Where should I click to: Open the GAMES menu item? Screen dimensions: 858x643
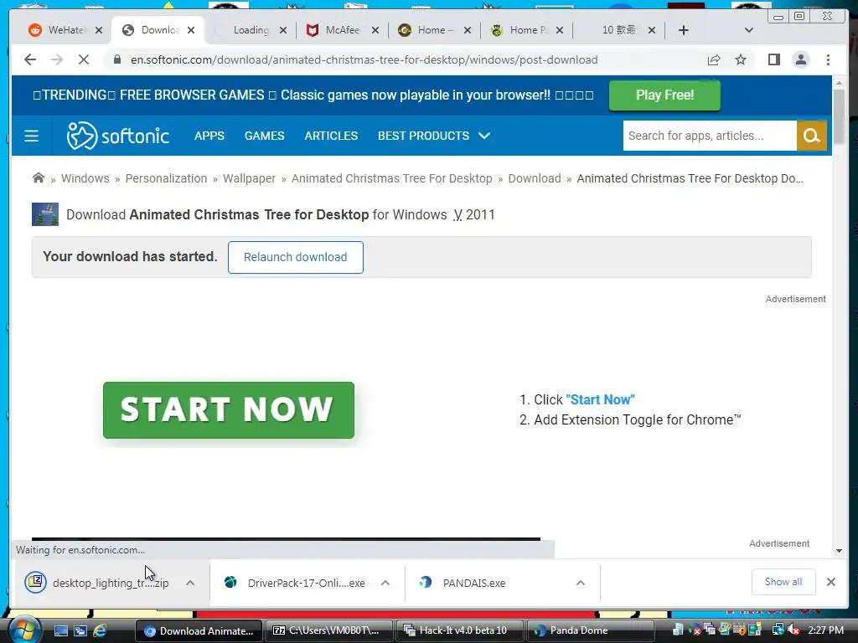click(264, 136)
